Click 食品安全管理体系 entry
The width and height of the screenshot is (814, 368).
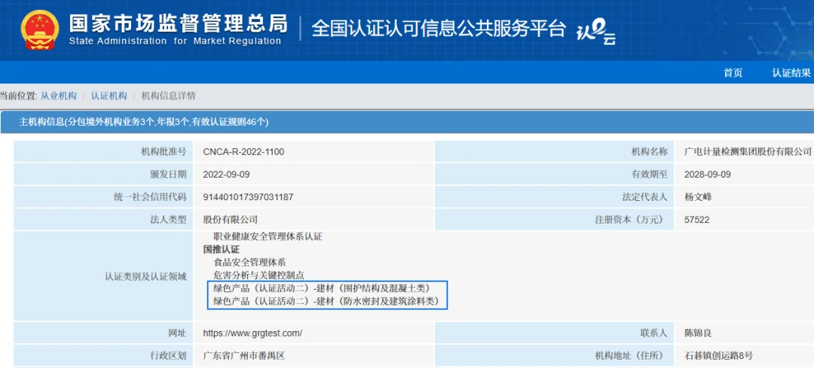[x=249, y=262]
